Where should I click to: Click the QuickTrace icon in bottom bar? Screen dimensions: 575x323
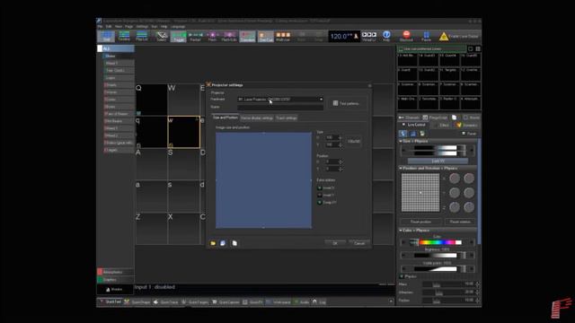pyautogui.click(x=155, y=301)
